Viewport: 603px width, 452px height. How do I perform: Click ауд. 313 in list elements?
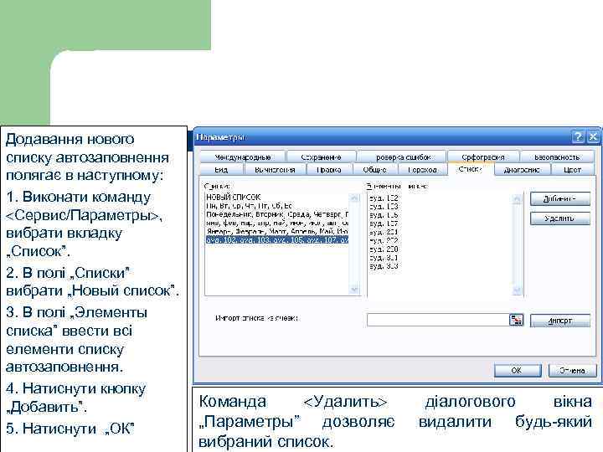(x=384, y=266)
